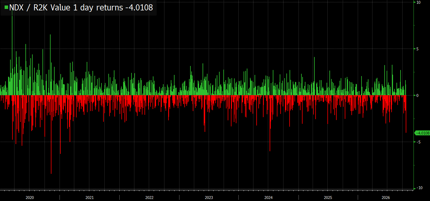Viewport: 430px width, 201px height.
Task: Click the y-axis label -5
Action: click(418, 142)
